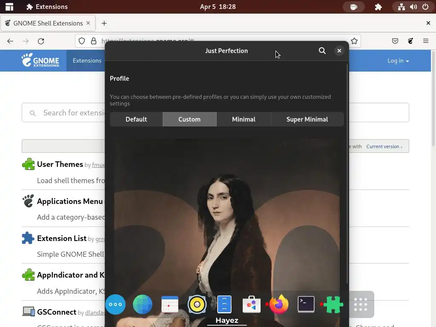The height and width of the screenshot is (327, 436).
Task: Open green Extensions puzzle app in dock
Action: point(333,304)
